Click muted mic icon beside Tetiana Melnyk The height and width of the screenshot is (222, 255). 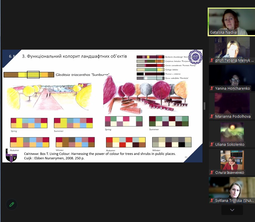212,60
